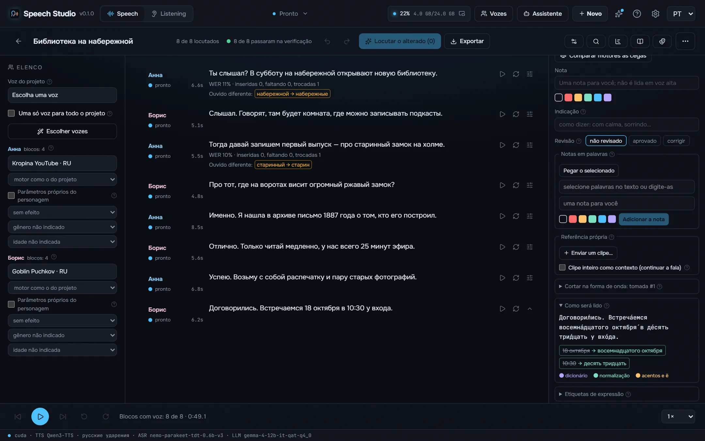
Task: Open the three-dots more menu
Action: [x=685, y=41]
